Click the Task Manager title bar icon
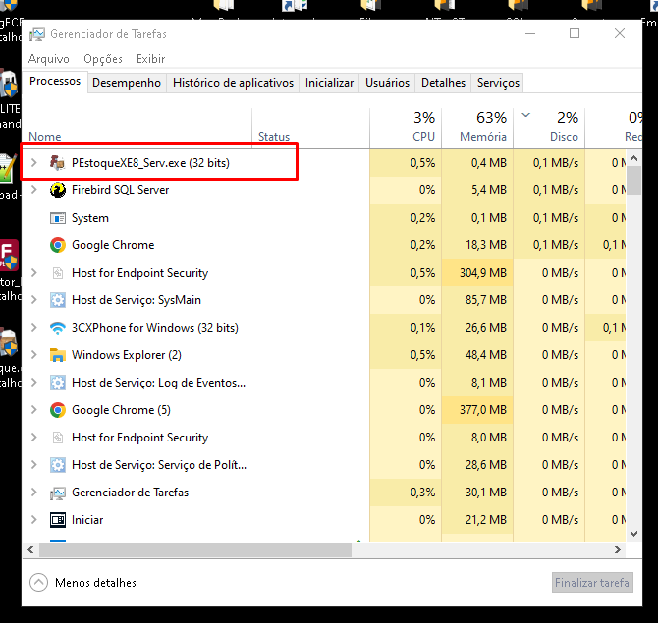The width and height of the screenshot is (658, 623). (37, 34)
